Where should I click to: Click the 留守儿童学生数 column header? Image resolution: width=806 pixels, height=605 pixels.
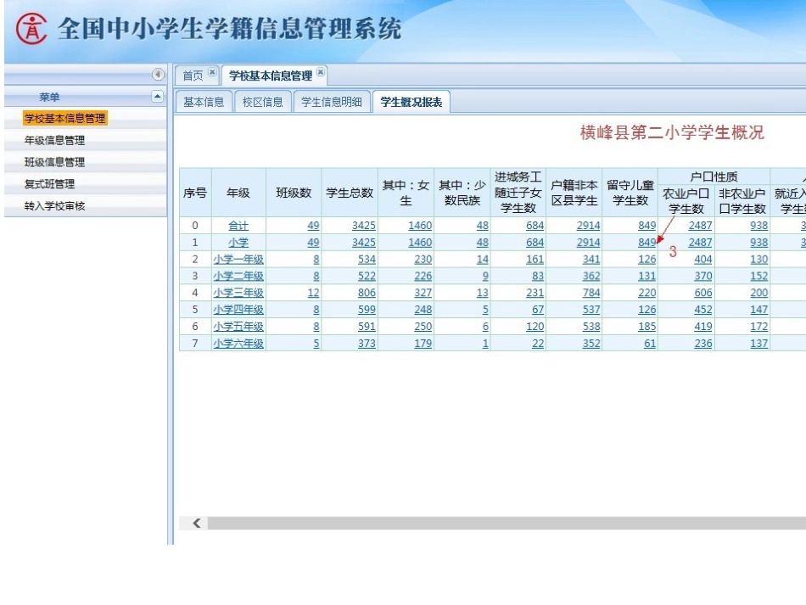point(630,193)
